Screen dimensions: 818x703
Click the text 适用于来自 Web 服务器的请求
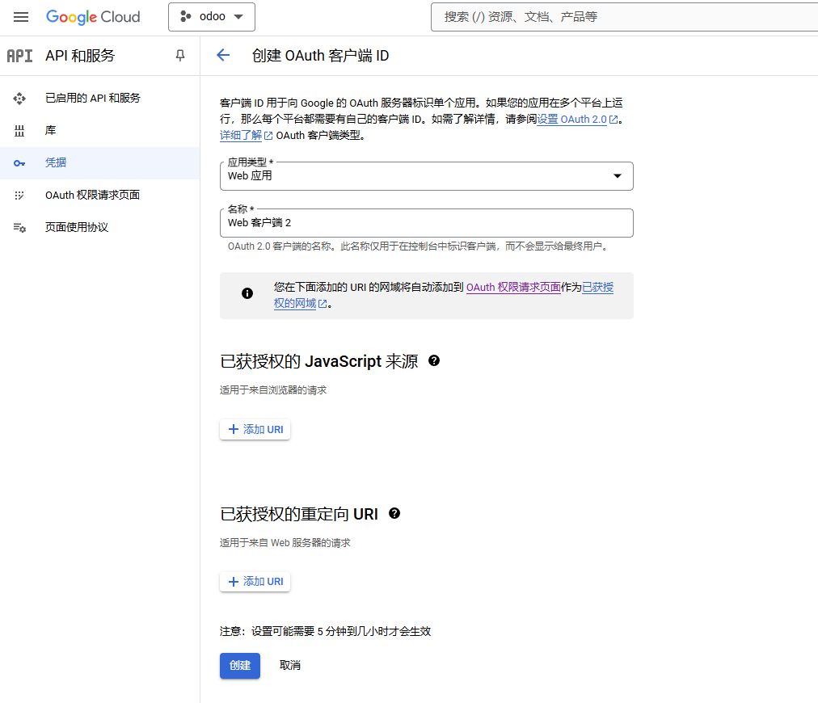pos(285,543)
